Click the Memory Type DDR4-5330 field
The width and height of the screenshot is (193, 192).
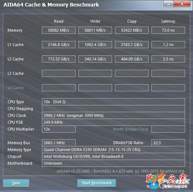(114, 150)
